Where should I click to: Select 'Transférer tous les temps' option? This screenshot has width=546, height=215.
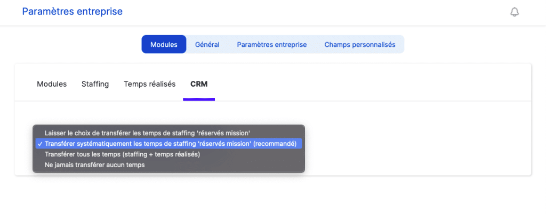122,154
